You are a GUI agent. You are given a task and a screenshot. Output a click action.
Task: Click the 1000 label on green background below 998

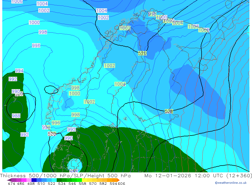coord(75,93)
